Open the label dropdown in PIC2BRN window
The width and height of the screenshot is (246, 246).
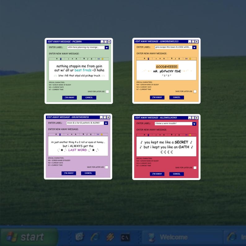point(107,47)
